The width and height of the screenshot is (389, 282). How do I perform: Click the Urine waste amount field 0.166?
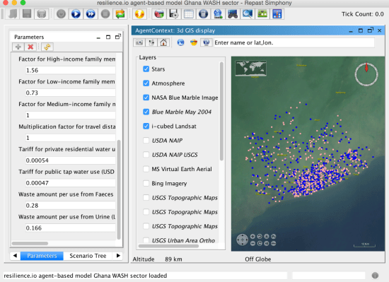[x=71, y=228]
